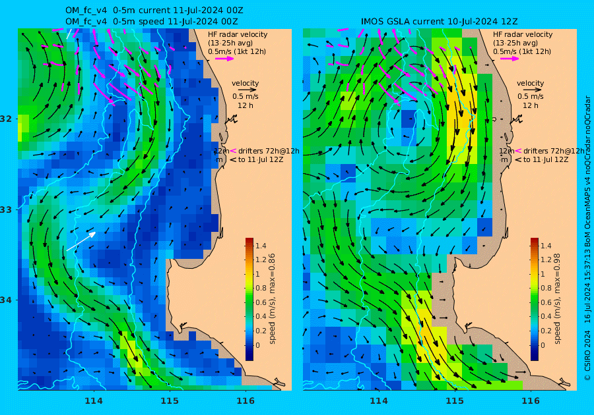Click 'speed (m/s), max=0.98' colorbar label

click(x=557, y=298)
